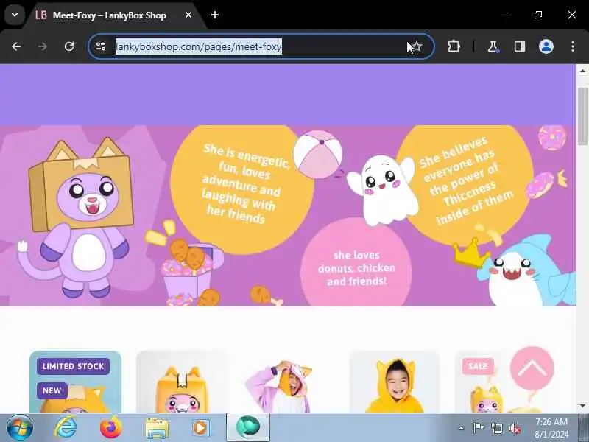589x442 pixels.
Task: Open Action Center flag icon
Action: [x=479, y=428]
